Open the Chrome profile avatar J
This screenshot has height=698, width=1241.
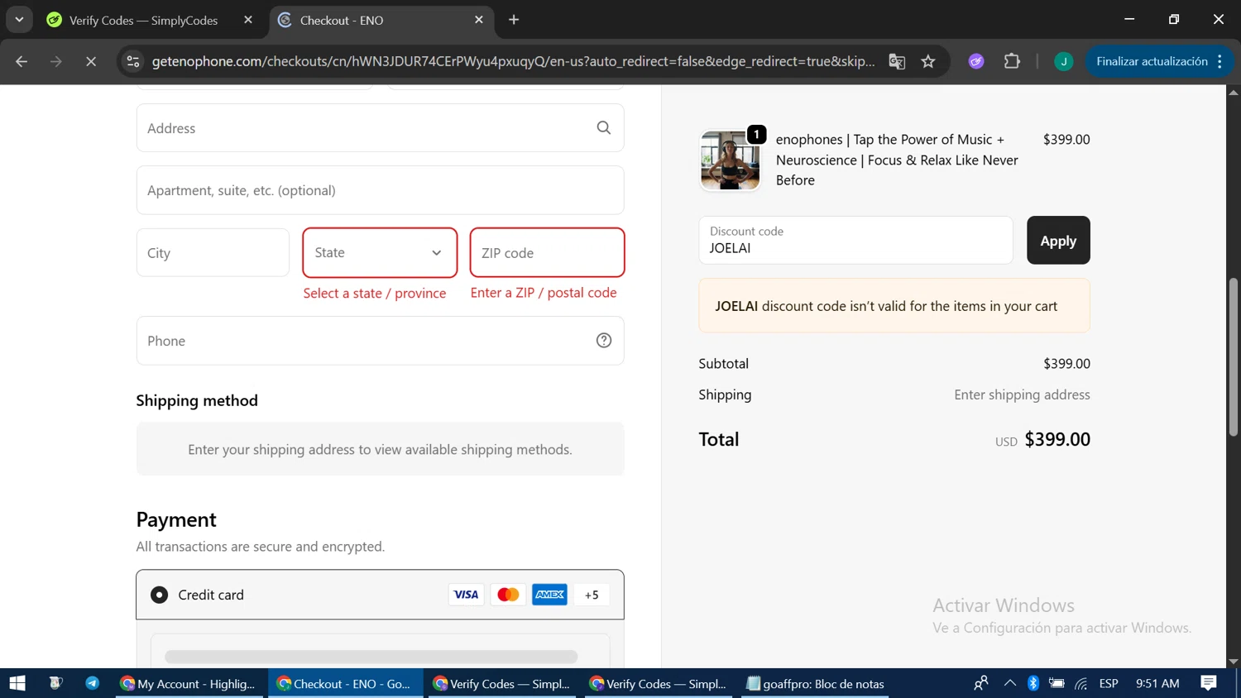(x=1064, y=61)
